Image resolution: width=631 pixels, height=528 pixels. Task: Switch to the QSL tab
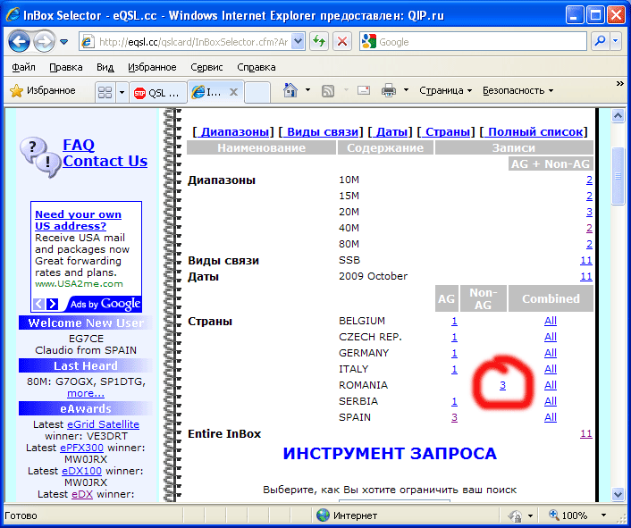tap(156, 92)
